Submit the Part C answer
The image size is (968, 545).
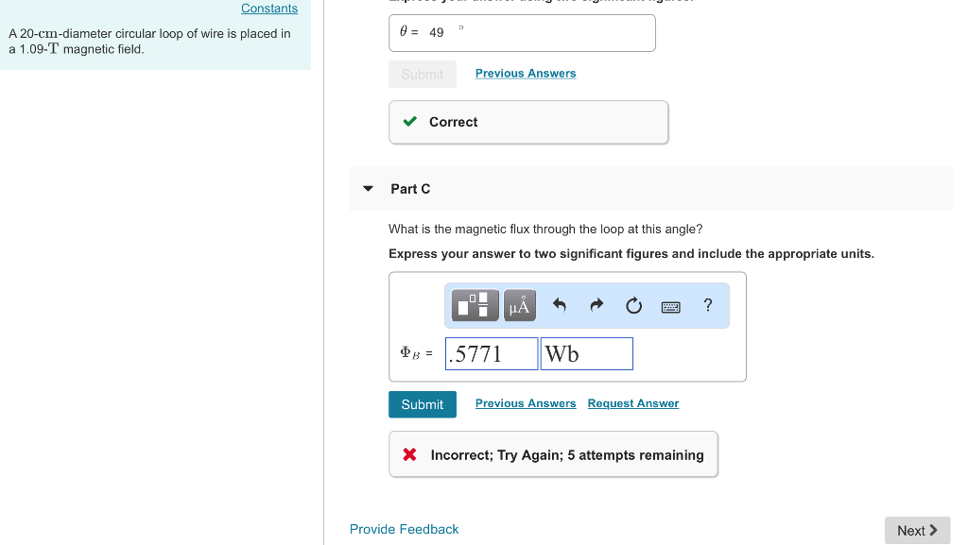pos(422,404)
